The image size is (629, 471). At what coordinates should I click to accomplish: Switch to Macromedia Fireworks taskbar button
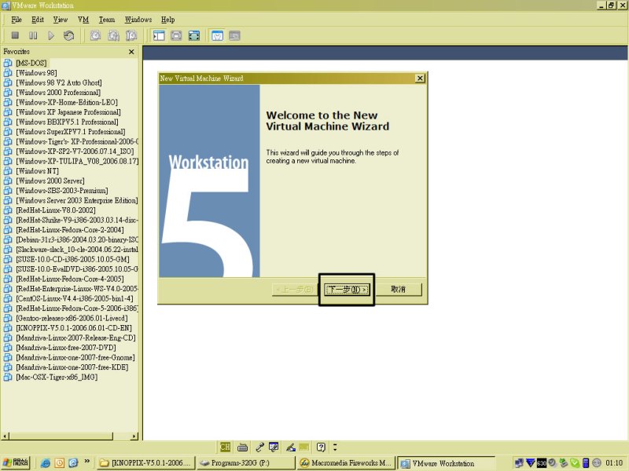point(346,463)
